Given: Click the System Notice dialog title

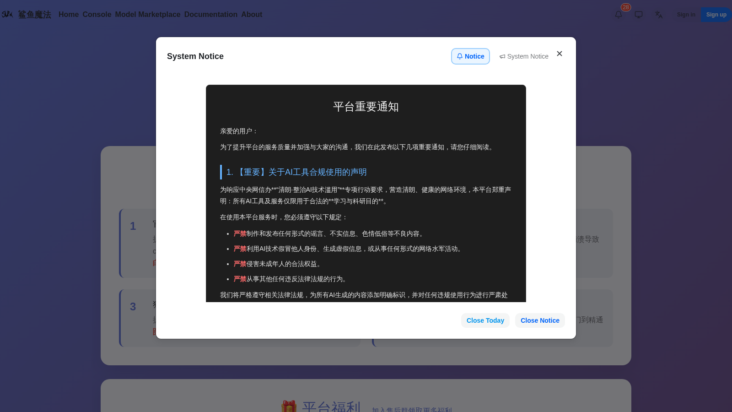Looking at the screenshot, I should tap(195, 56).
